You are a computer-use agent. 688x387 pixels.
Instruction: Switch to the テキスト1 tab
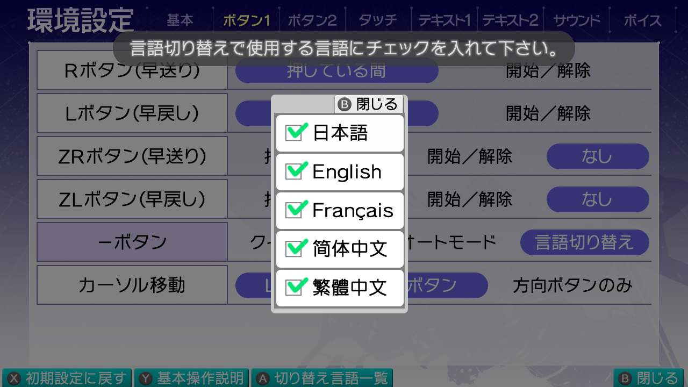pyautogui.click(x=444, y=20)
